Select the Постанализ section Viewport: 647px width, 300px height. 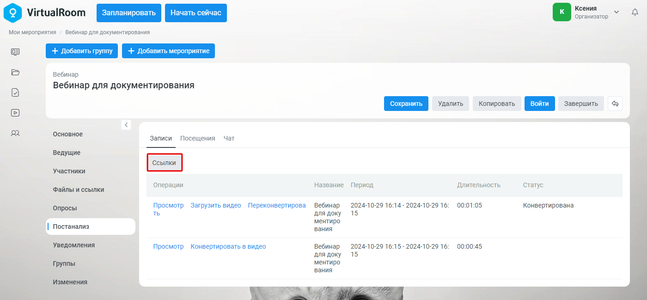tap(91, 227)
